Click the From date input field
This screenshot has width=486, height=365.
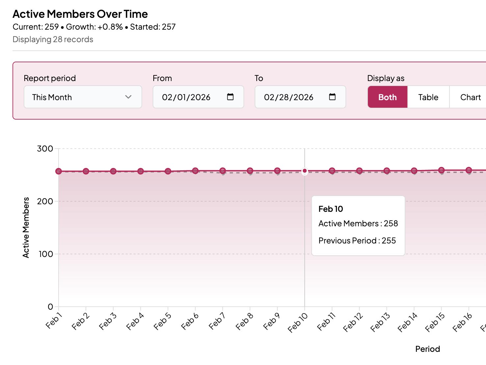pos(188,97)
